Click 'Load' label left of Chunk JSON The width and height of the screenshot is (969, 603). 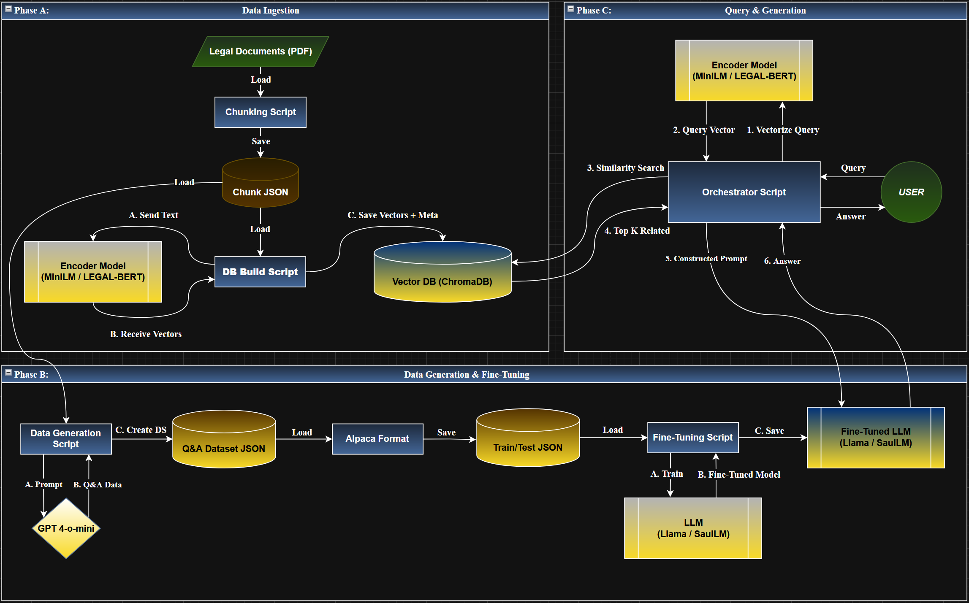pyautogui.click(x=184, y=182)
